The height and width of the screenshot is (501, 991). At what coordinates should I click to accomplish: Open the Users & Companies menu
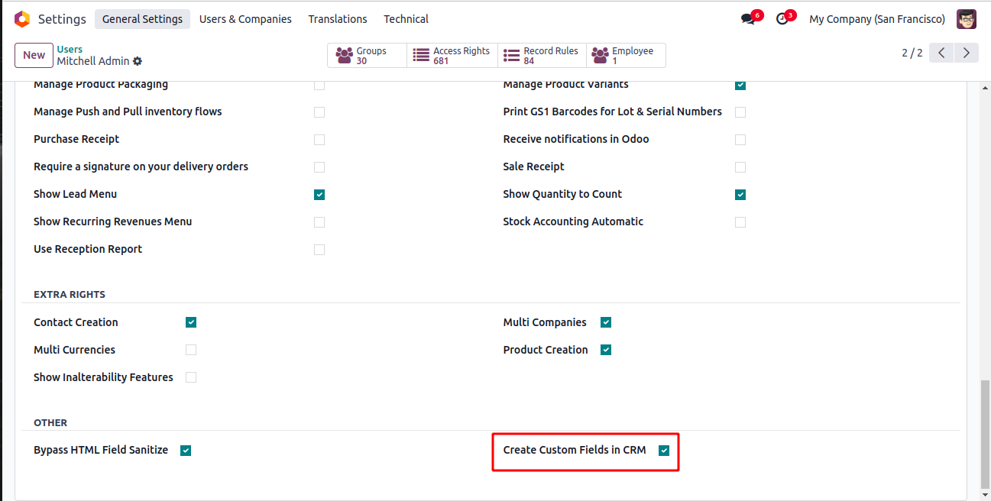[245, 19]
